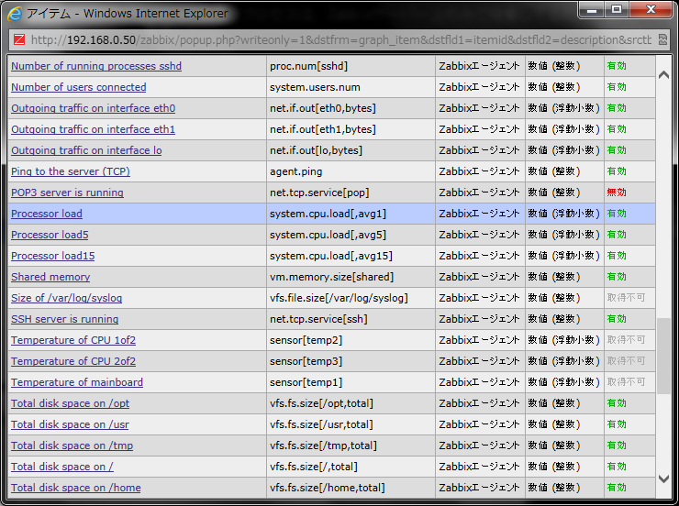Image resolution: width=679 pixels, height=506 pixels.
Task: Close the Internet Explorer popup window
Action: click(x=651, y=9)
